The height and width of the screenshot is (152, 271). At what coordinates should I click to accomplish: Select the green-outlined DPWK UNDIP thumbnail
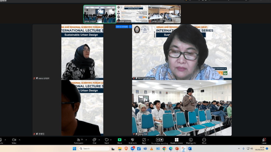coord(100,14)
